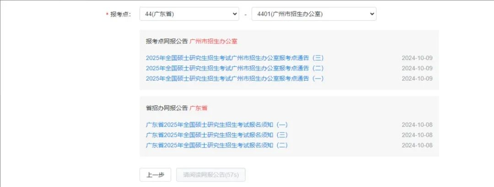Click the 请阅读网报公告 countdown button
494x187 pixels.
(210, 175)
